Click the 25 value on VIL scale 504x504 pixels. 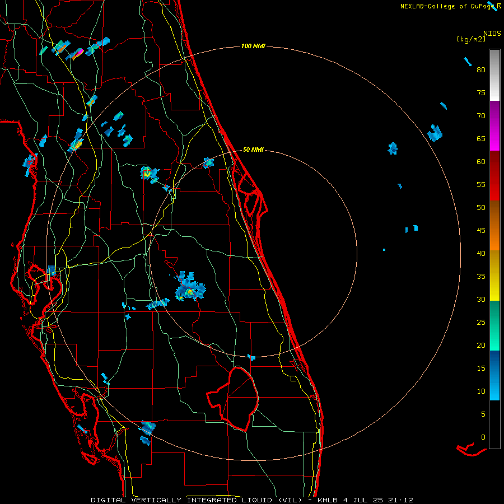click(x=481, y=323)
